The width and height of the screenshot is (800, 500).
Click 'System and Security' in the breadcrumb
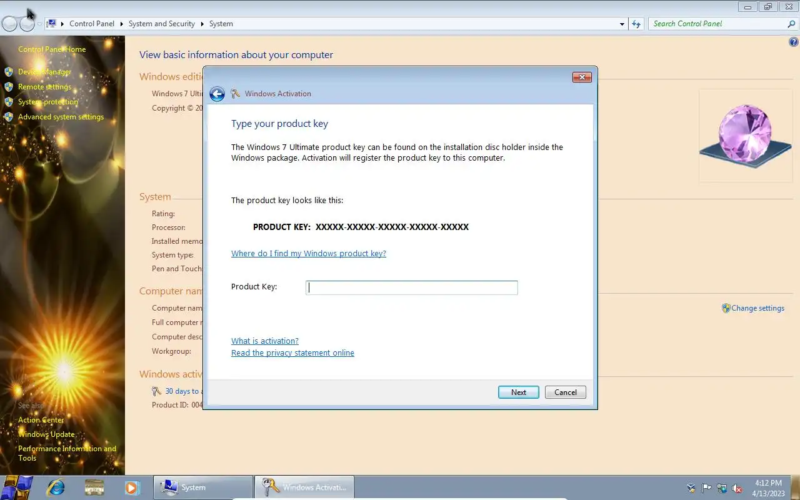[161, 24]
